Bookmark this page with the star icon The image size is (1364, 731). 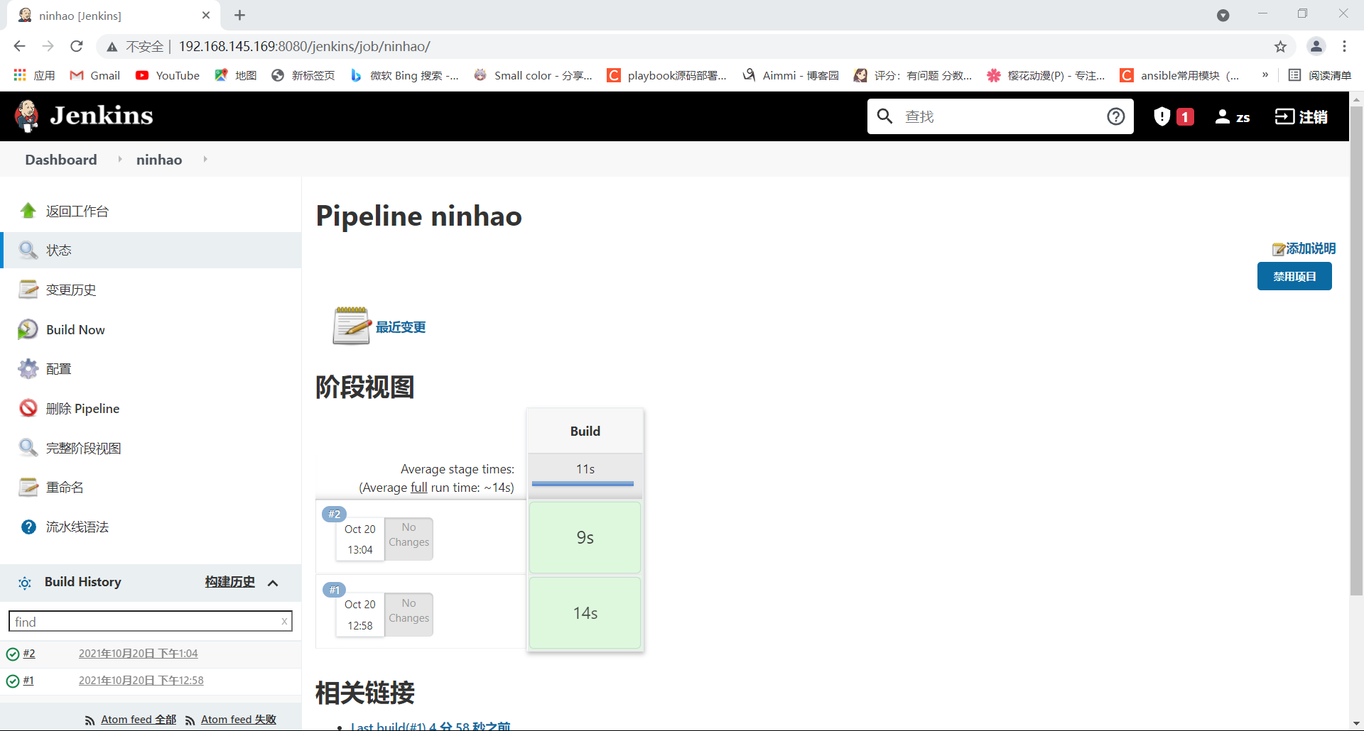[x=1280, y=47]
